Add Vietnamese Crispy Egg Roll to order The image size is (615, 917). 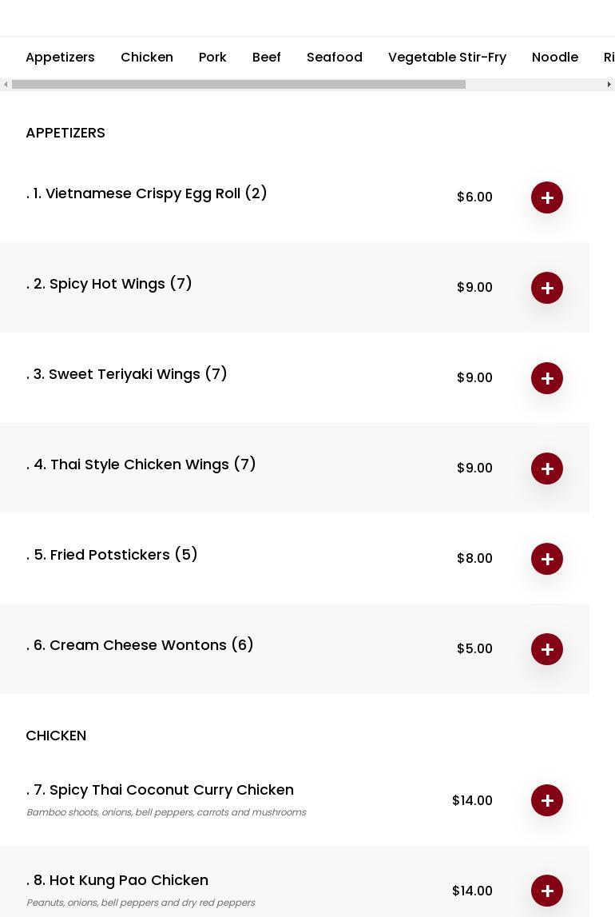(x=547, y=197)
